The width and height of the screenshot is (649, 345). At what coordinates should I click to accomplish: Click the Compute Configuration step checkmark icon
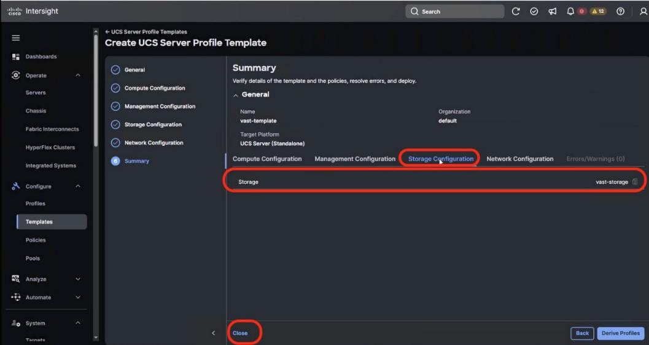coord(115,88)
